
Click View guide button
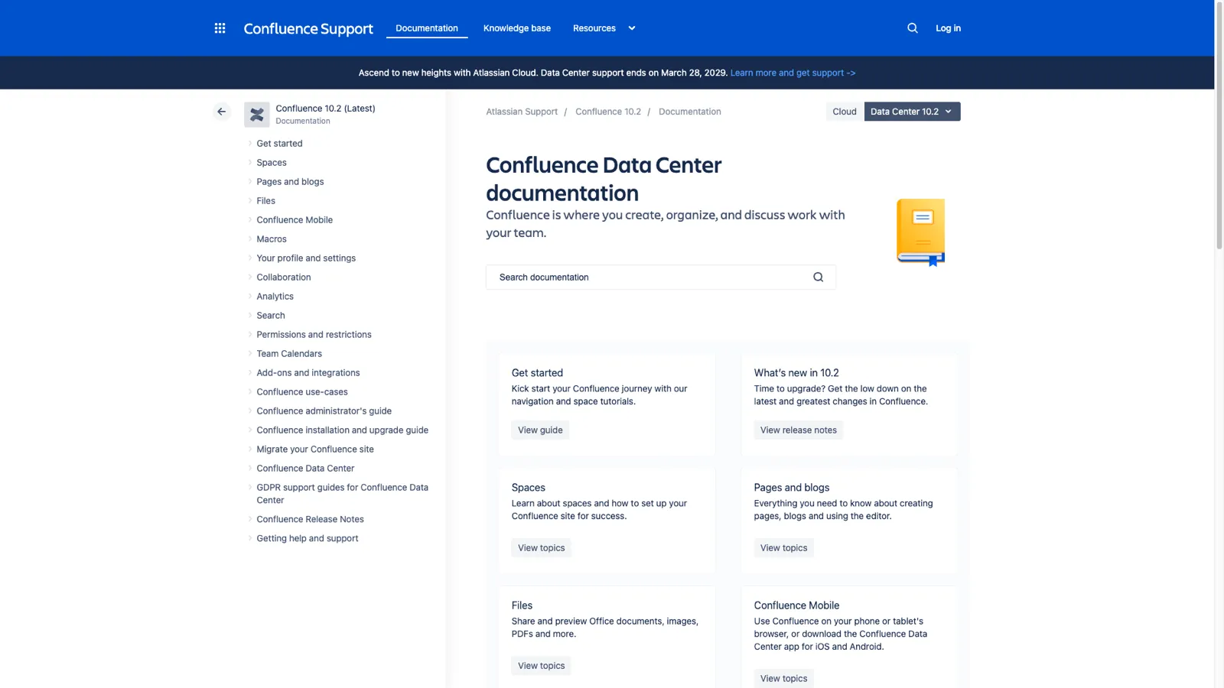point(540,430)
